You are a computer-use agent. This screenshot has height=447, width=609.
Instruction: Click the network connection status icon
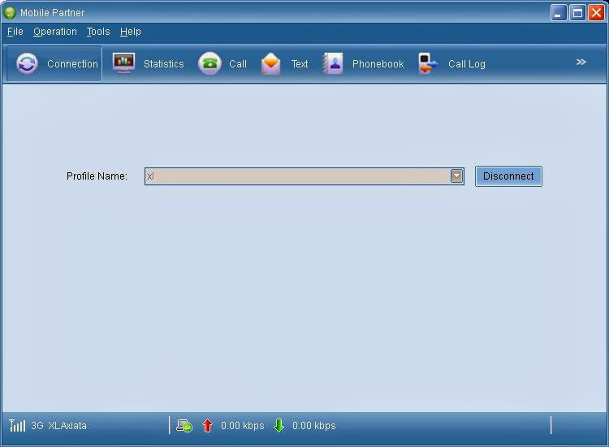(184, 426)
